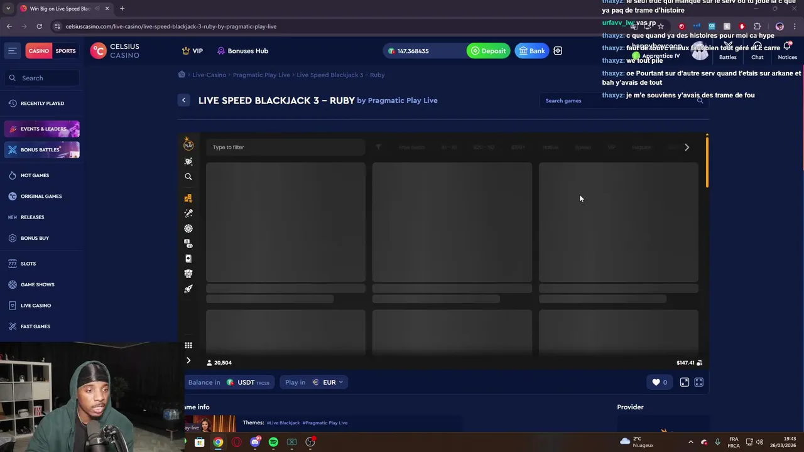The image size is (804, 452).
Task: Click the filter funnel icon
Action: 378,147
